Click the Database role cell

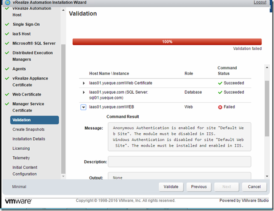click(x=193, y=92)
